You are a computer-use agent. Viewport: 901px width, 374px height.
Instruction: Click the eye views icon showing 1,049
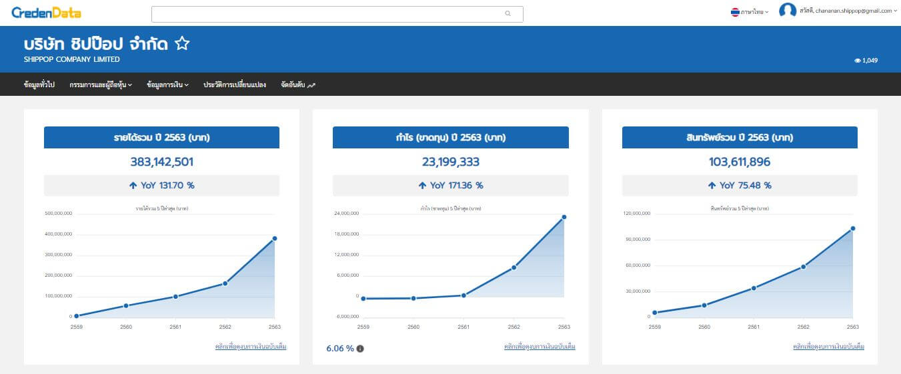858,61
